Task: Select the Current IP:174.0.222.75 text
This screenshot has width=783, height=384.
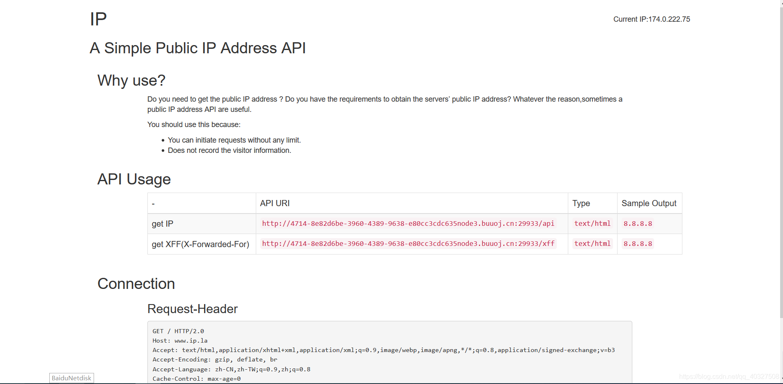Action: (652, 19)
